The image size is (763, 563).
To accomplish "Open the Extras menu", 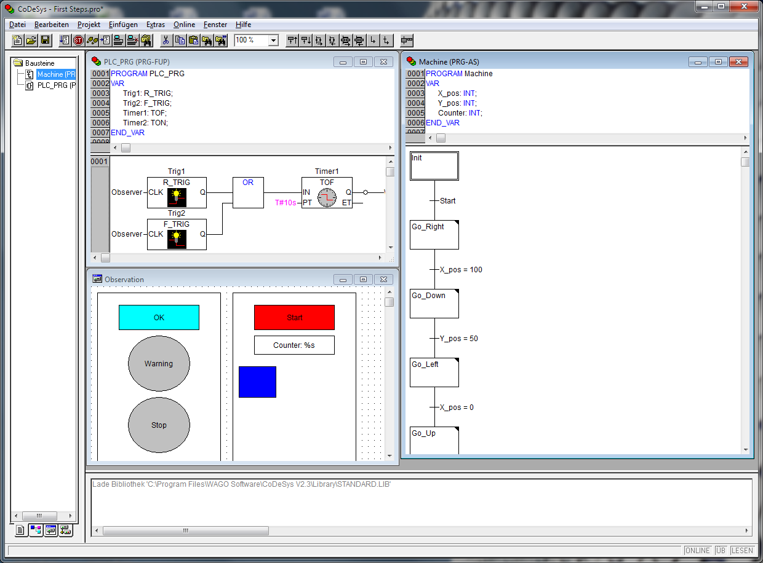I will click(156, 25).
